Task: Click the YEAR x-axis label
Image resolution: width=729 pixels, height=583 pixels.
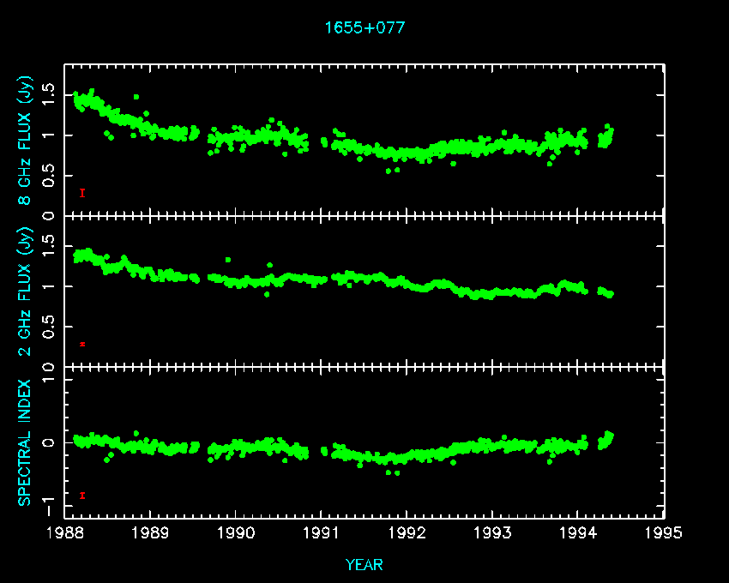Action: click(364, 564)
